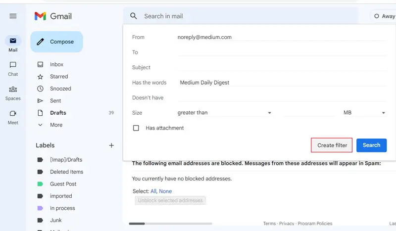Open the Meet video icon
Viewport: 396px width, 231px height.
click(13, 113)
